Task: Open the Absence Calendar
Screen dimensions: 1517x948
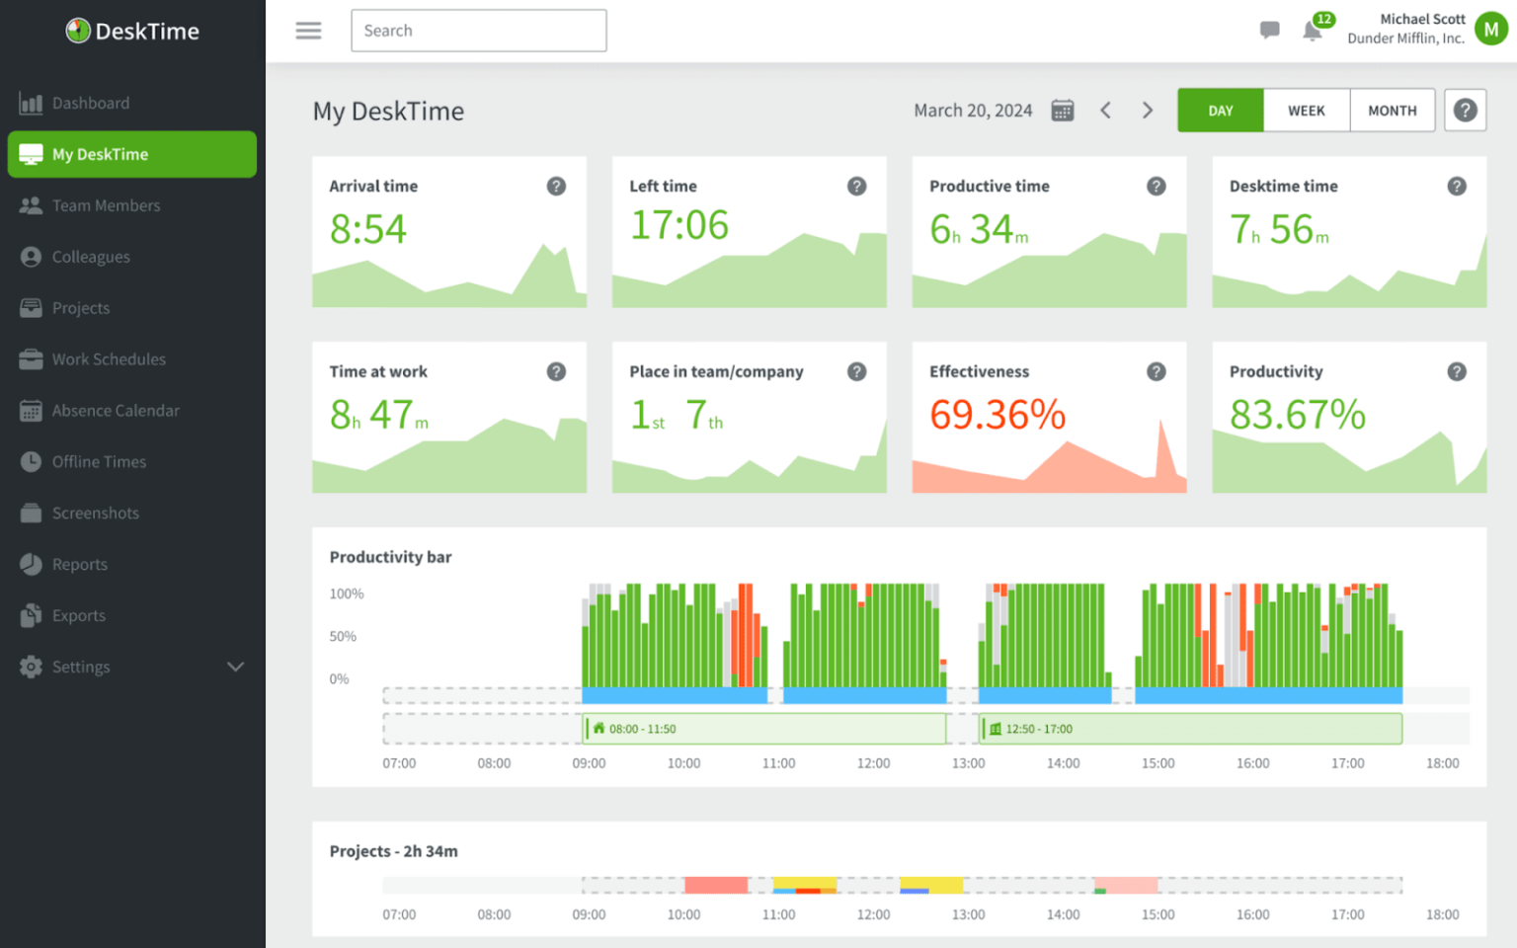Action: (117, 410)
